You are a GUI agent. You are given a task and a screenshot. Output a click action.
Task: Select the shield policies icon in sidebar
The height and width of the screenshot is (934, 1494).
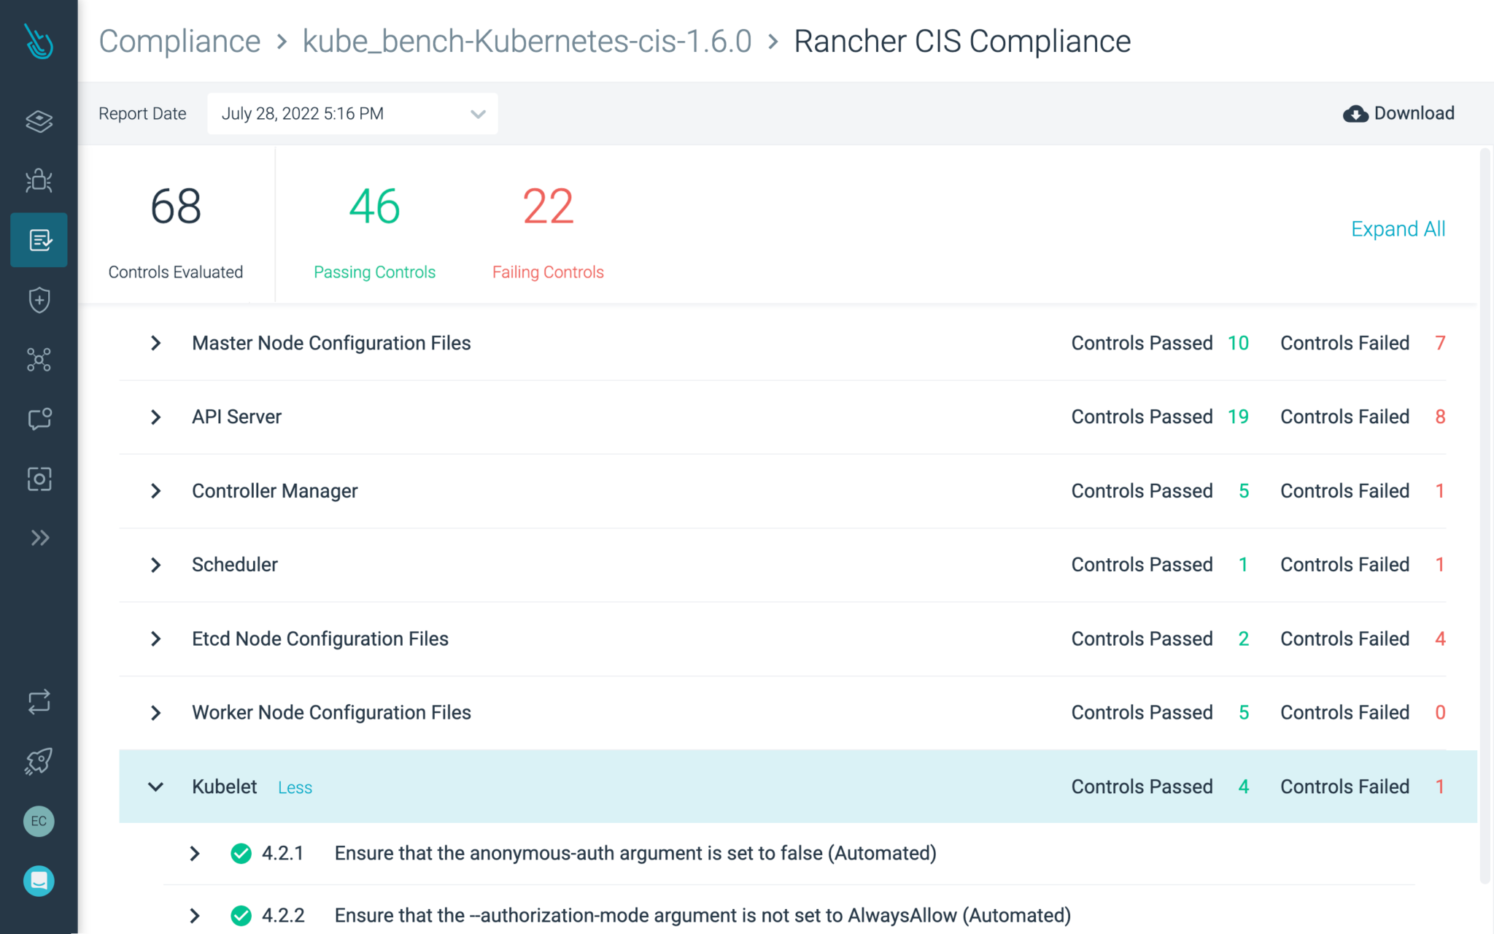(39, 300)
